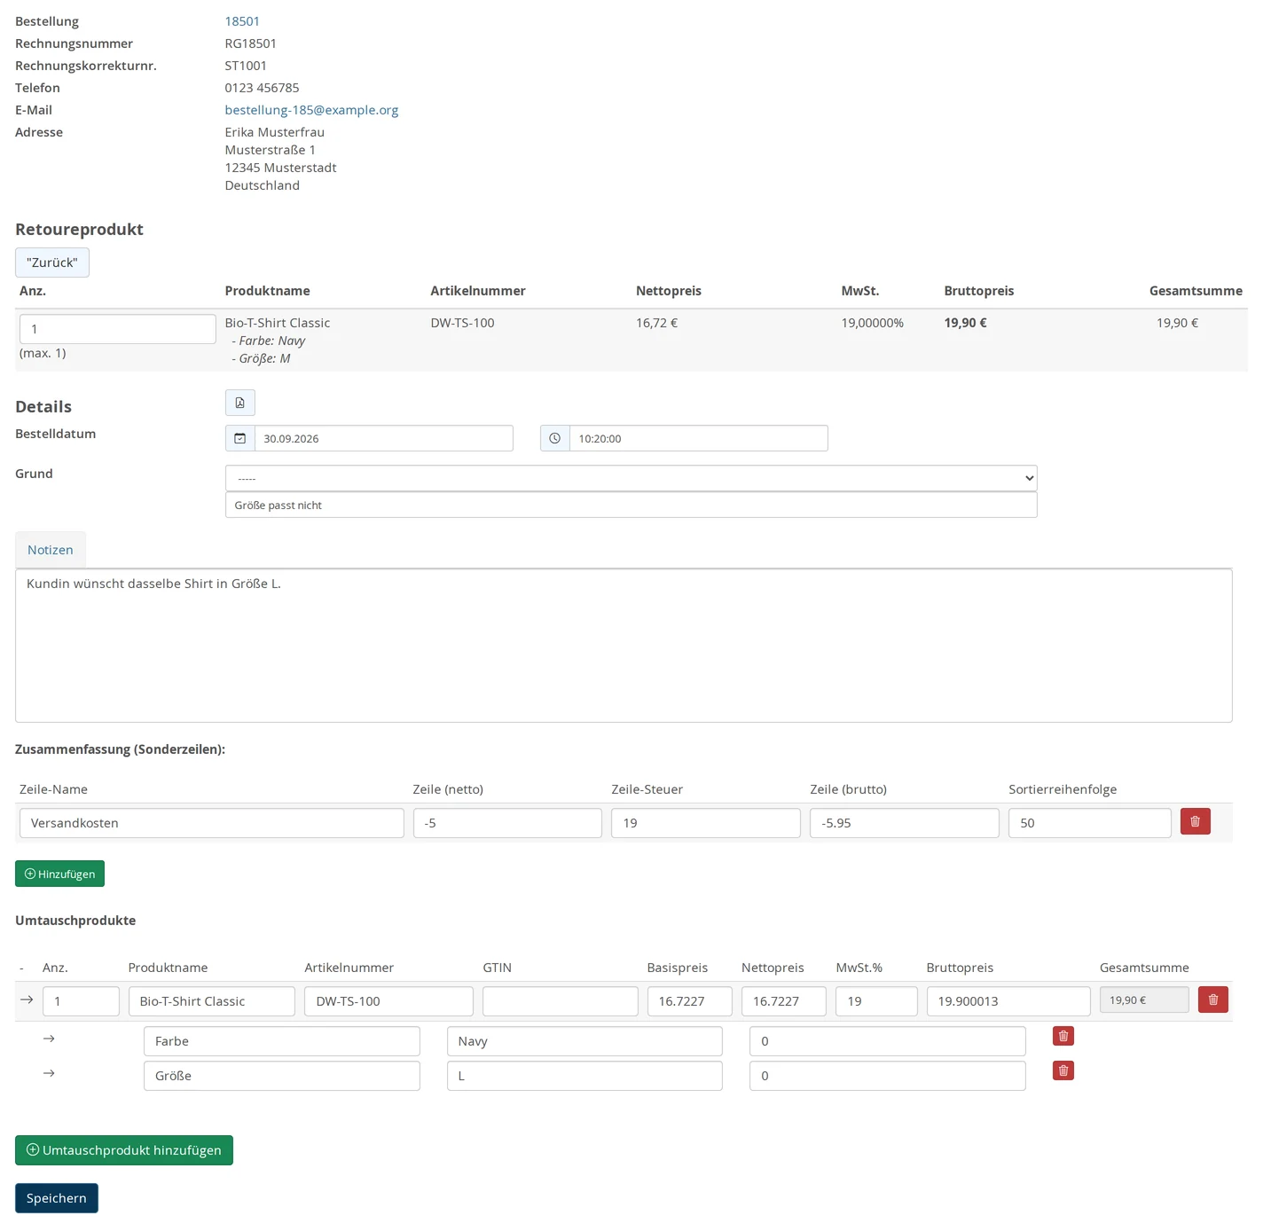Click into the Notizen text area

(x=624, y=646)
